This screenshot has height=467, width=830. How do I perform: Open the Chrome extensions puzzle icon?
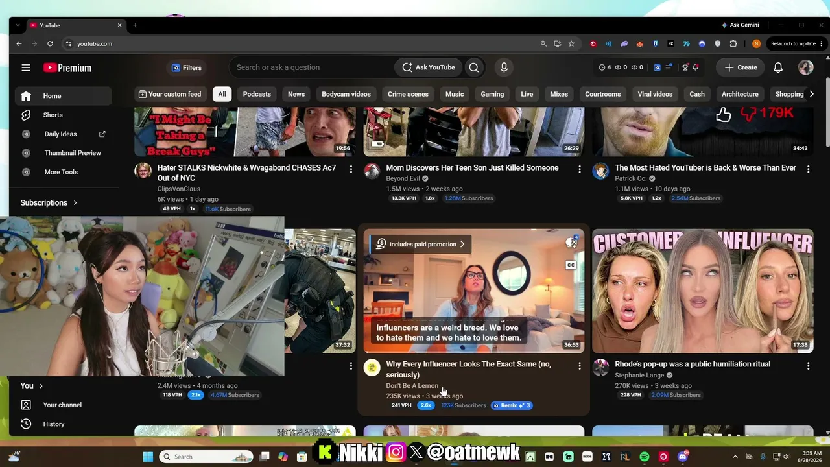pos(733,43)
